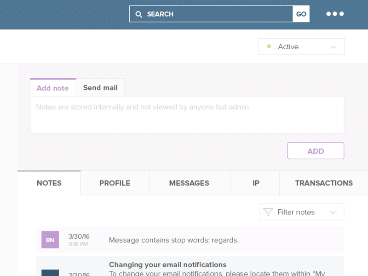The height and width of the screenshot is (276, 368).
Task: Open the three-dot more options menu
Action: coord(335,14)
